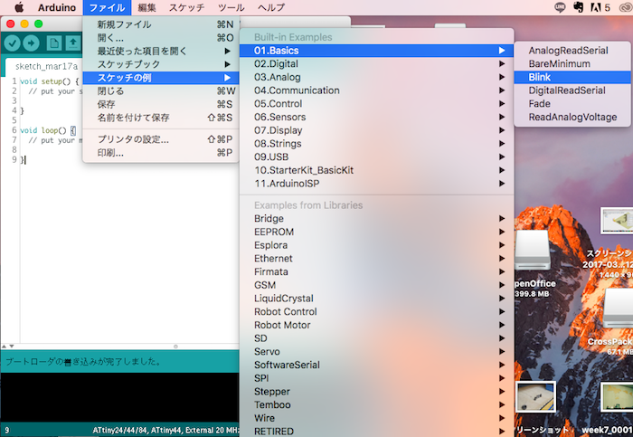Expand the スケッチブック submenu
The width and height of the screenshot is (633, 437).
pyautogui.click(x=161, y=64)
